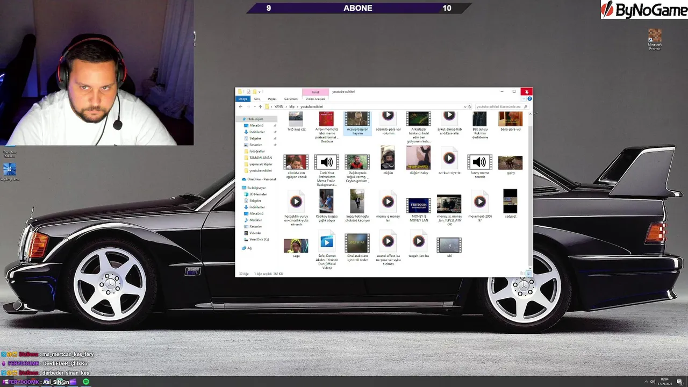This screenshot has height=387, width=688.
Task: Open the Video Araçları tab
Action: [316, 99]
